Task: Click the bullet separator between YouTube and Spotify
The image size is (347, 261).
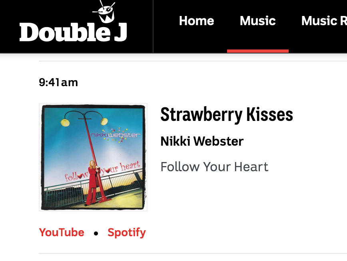Action: [96, 233]
